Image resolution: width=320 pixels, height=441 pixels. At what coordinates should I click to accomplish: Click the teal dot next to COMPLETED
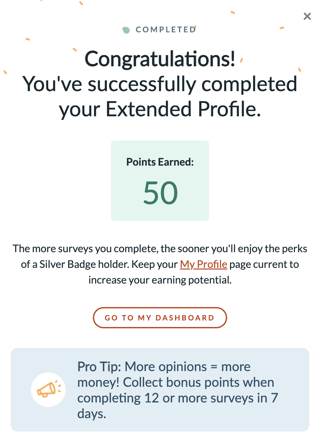click(127, 30)
